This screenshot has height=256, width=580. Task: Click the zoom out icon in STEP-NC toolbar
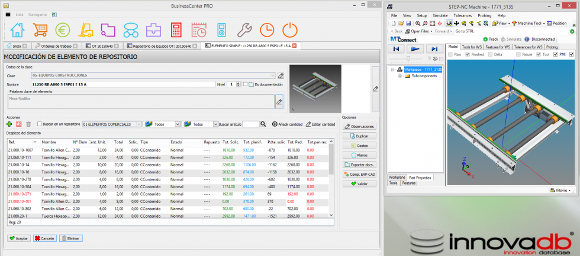tap(425, 23)
